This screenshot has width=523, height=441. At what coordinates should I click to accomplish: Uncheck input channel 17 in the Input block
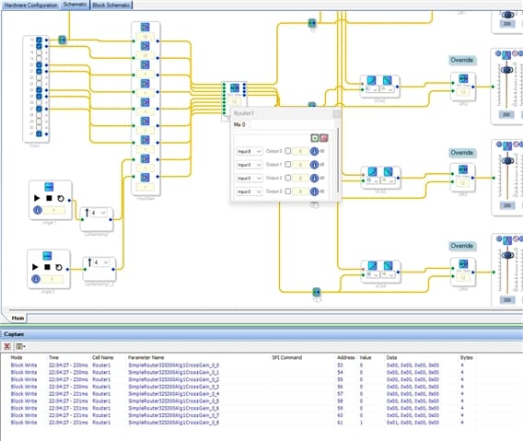tap(39, 46)
